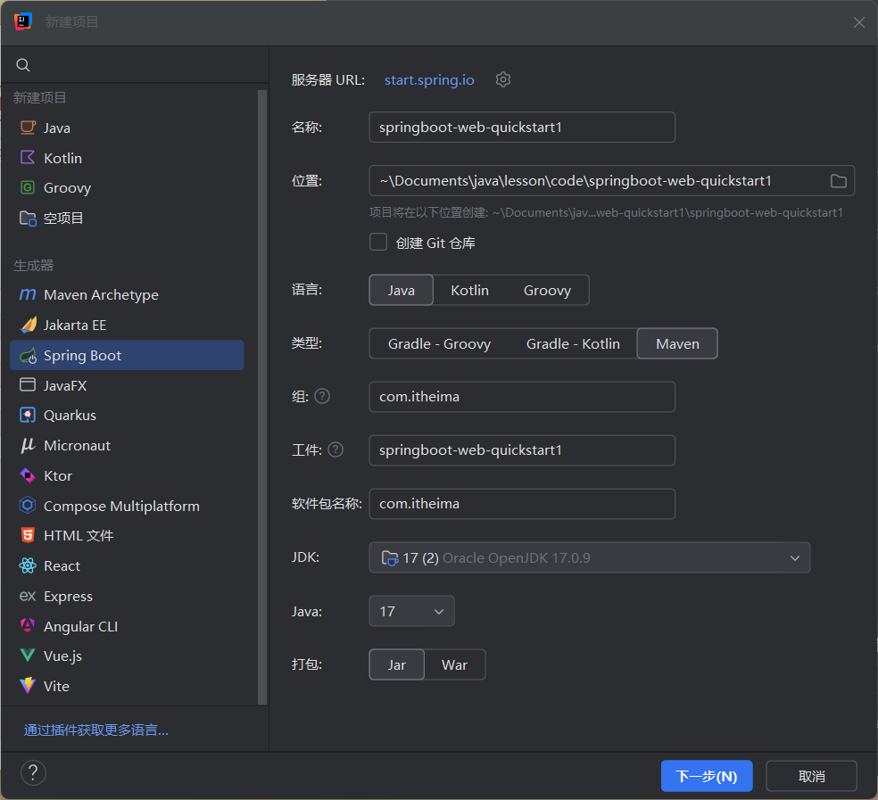Choose Maven build type
Screen dimensions: 878x800
tap(677, 343)
